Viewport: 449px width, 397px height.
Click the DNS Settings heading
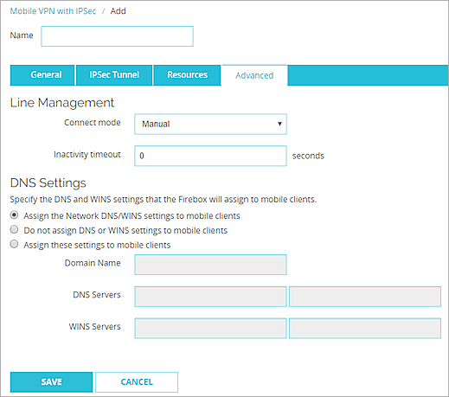tap(48, 183)
